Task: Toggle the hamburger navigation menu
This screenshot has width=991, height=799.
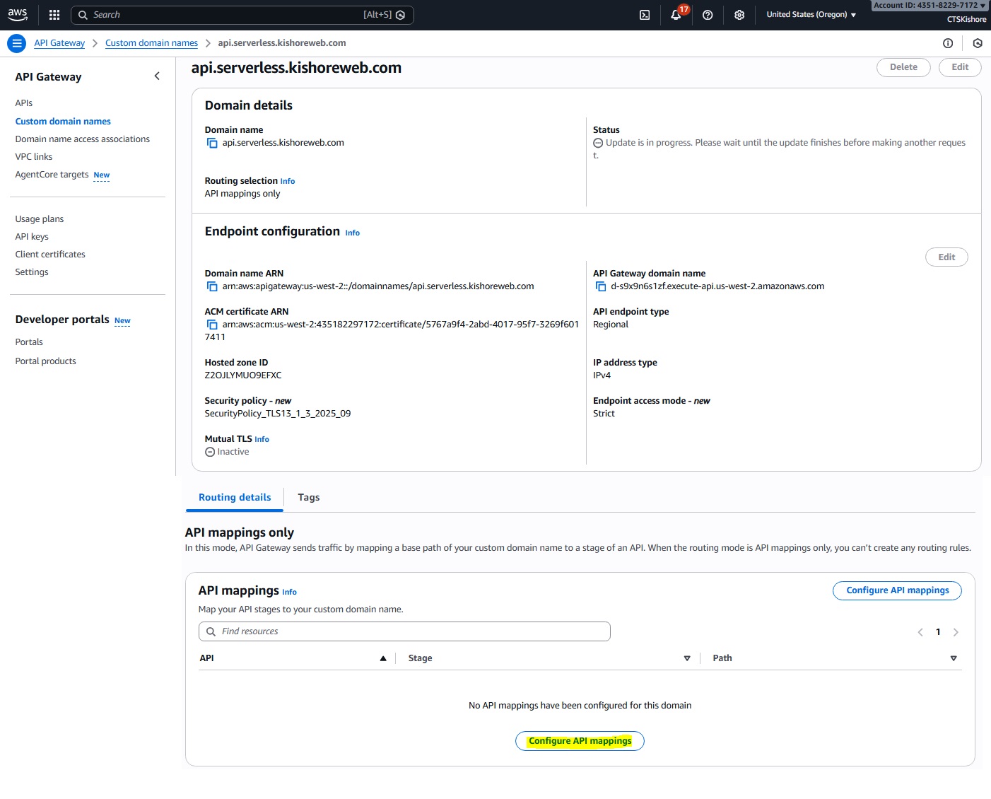Action: 17,43
